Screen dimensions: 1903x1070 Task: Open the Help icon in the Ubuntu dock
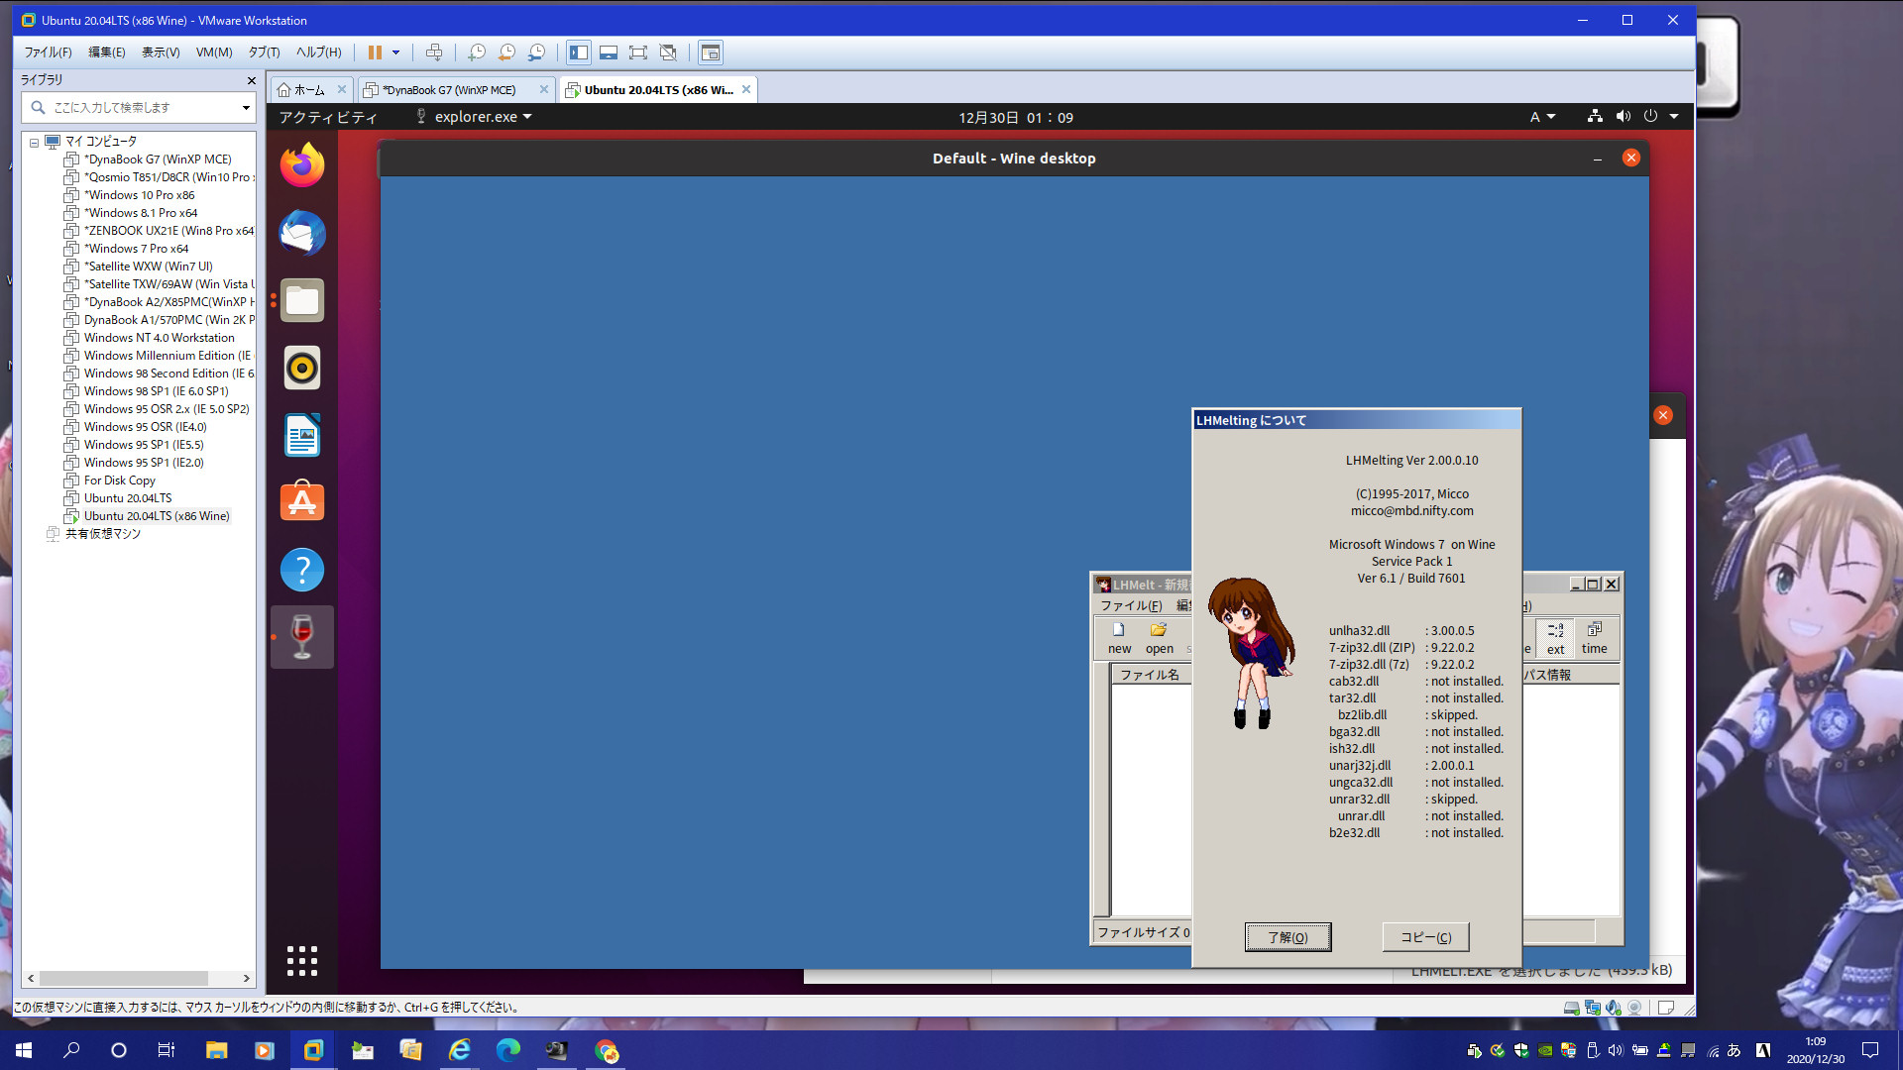pyautogui.click(x=302, y=570)
